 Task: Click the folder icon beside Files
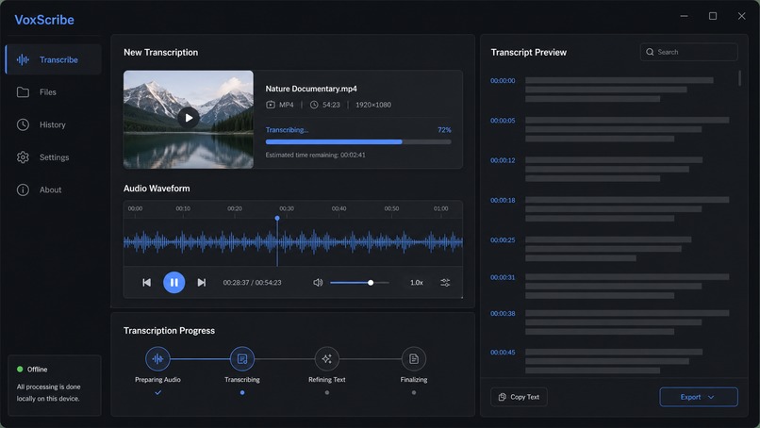(23, 92)
